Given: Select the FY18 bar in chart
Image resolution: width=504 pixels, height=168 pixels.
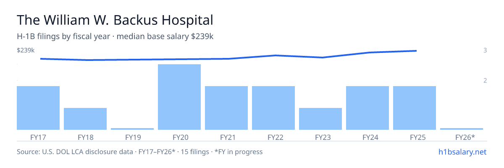Looking at the screenshot, I should pos(85,119).
